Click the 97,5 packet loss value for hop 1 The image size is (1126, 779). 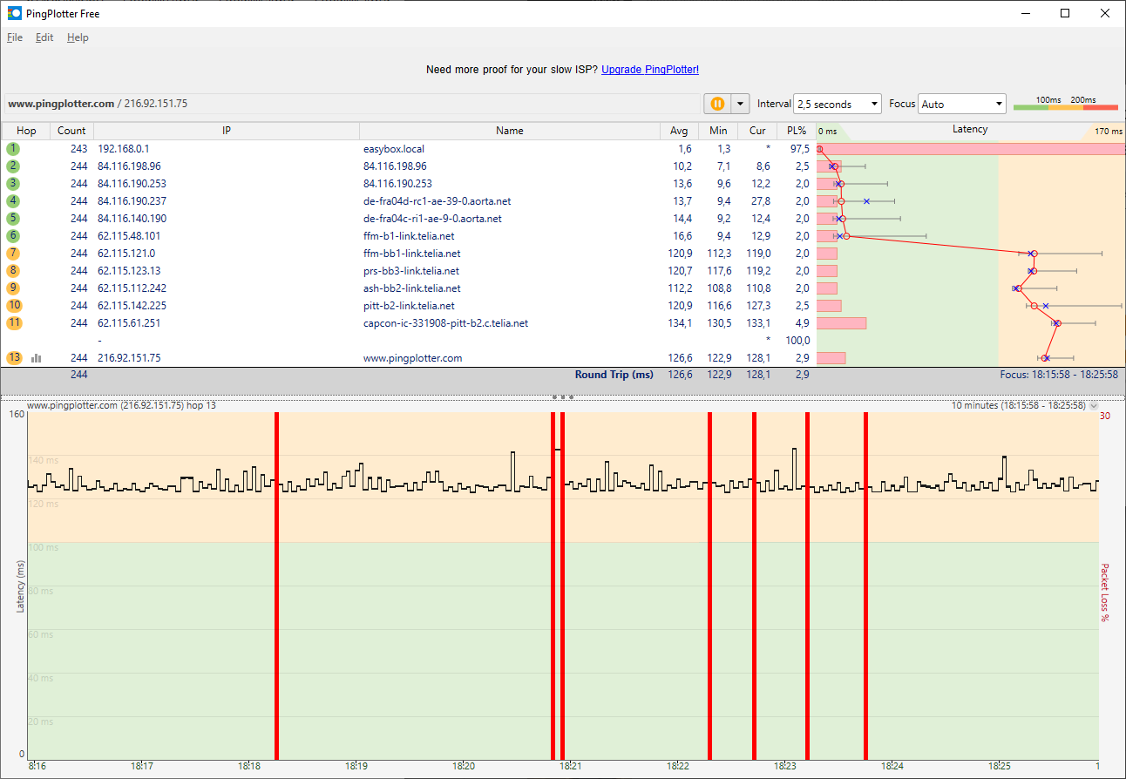(x=801, y=149)
